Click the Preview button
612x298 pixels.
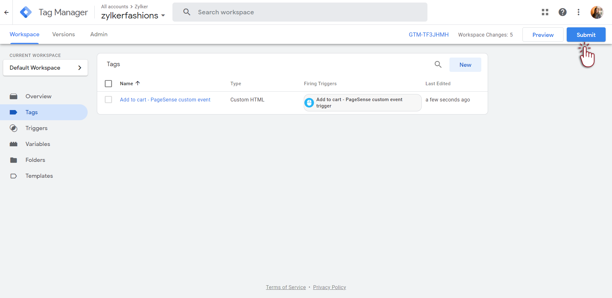[x=543, y=35]
